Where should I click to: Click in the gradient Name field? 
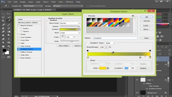point(115,38)
